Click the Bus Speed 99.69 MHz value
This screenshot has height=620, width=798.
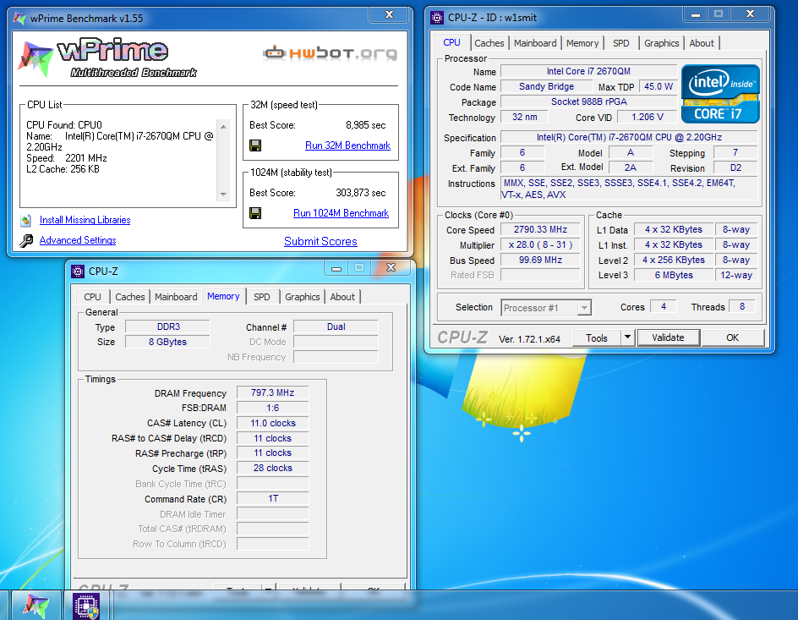click(x=540, y=261)
